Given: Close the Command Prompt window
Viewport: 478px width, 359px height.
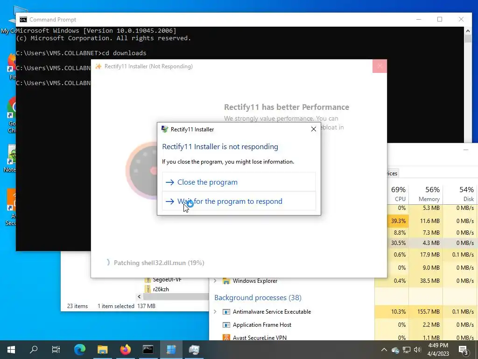Looking at the screenshot, I should (461, 19).
